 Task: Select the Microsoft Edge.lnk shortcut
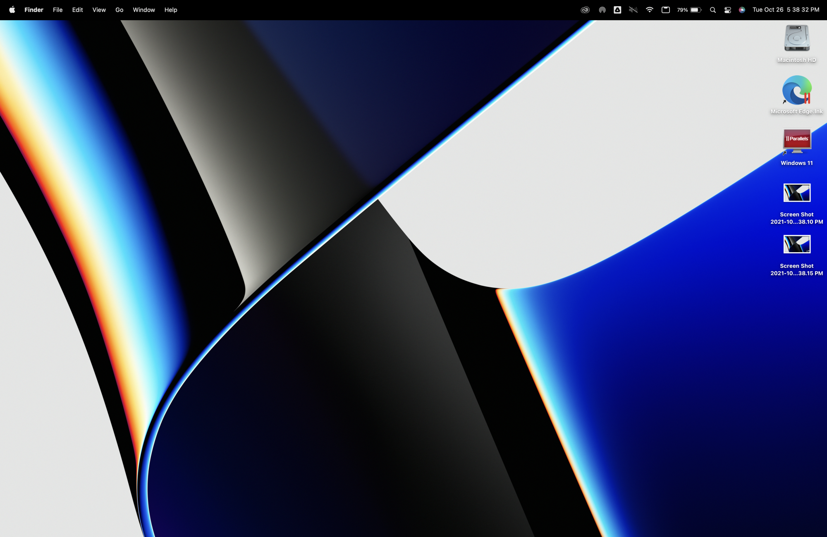797,90
